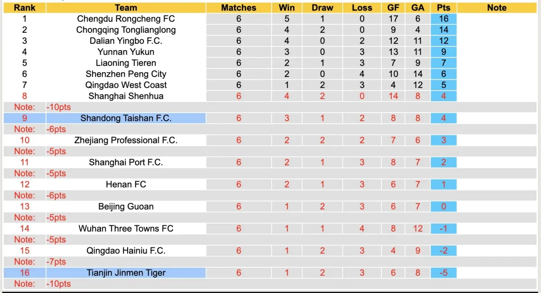Click the -6pts note under Shandong Taishan
541x293 pixels.
point(56,129)
